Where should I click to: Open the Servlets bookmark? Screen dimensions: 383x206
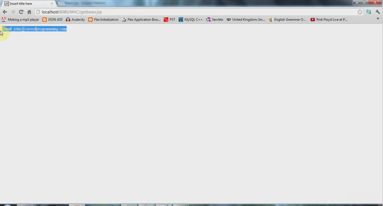(x=214, y=19)
